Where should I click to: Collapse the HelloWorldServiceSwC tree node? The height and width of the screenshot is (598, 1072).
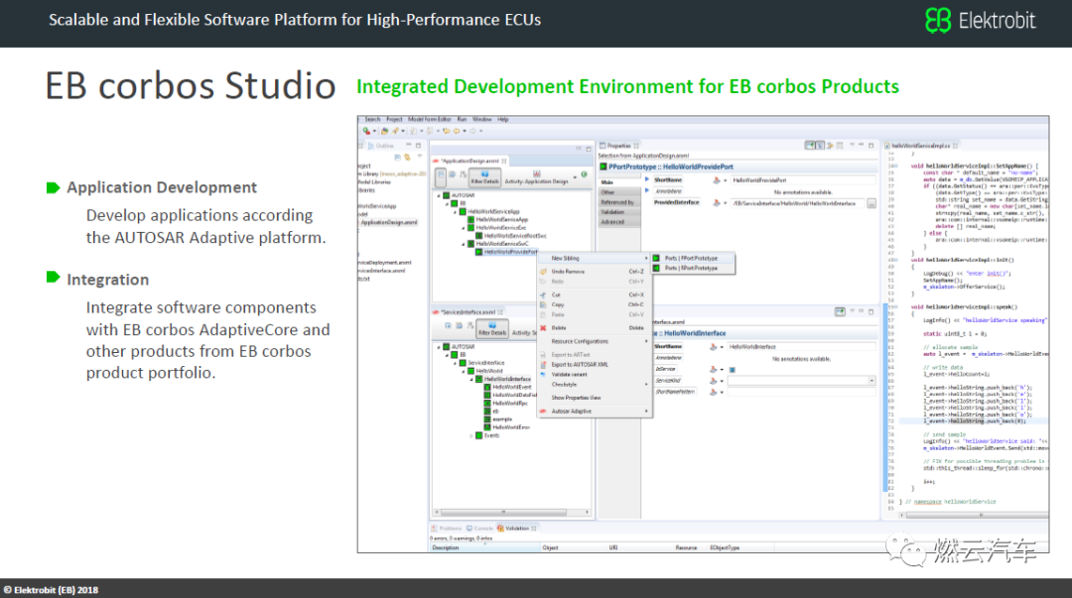464,244
